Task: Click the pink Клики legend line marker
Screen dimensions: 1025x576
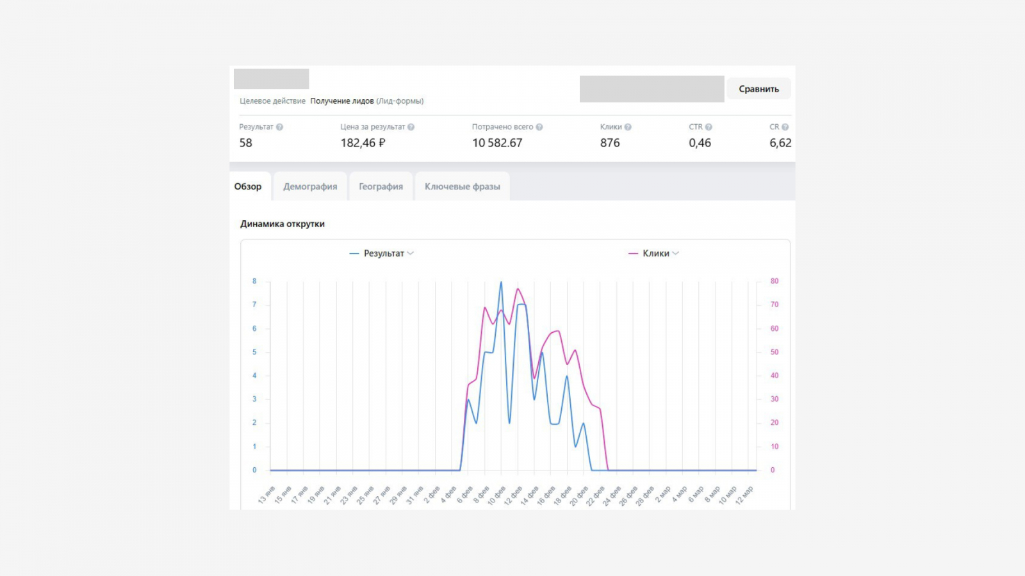Action: 633,254
